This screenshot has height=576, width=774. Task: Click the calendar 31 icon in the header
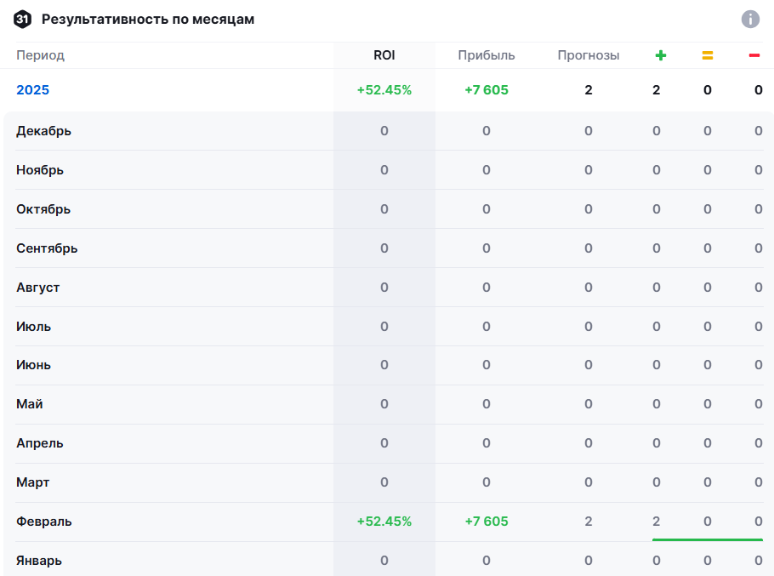24,19
